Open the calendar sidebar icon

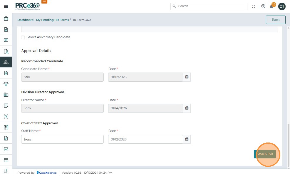6,160
